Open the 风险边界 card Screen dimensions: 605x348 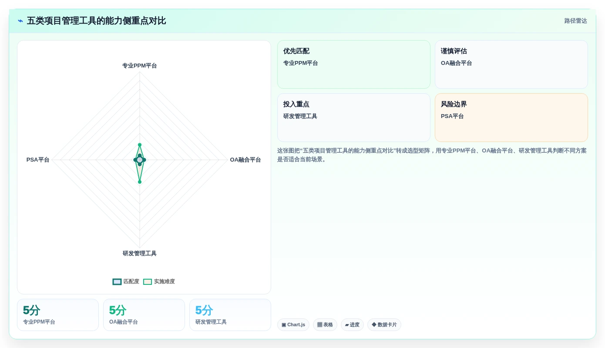tap(511, 118)
